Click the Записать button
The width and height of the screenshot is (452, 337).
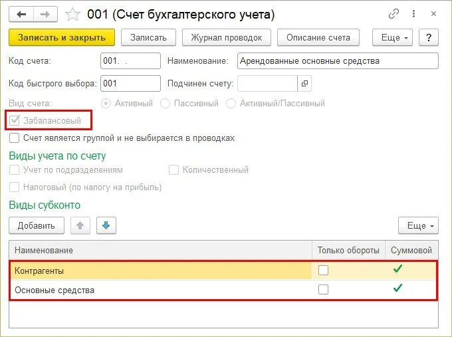point(148,37)
